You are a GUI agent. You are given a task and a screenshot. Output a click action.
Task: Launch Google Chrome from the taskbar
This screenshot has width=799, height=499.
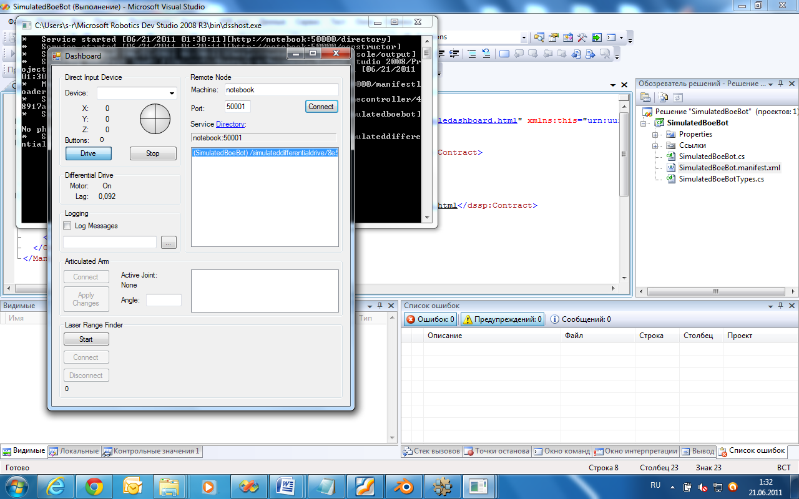point(94,486)
